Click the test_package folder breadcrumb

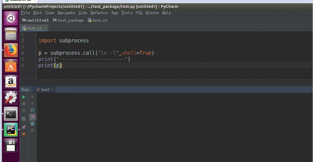(x=68, y=20)
